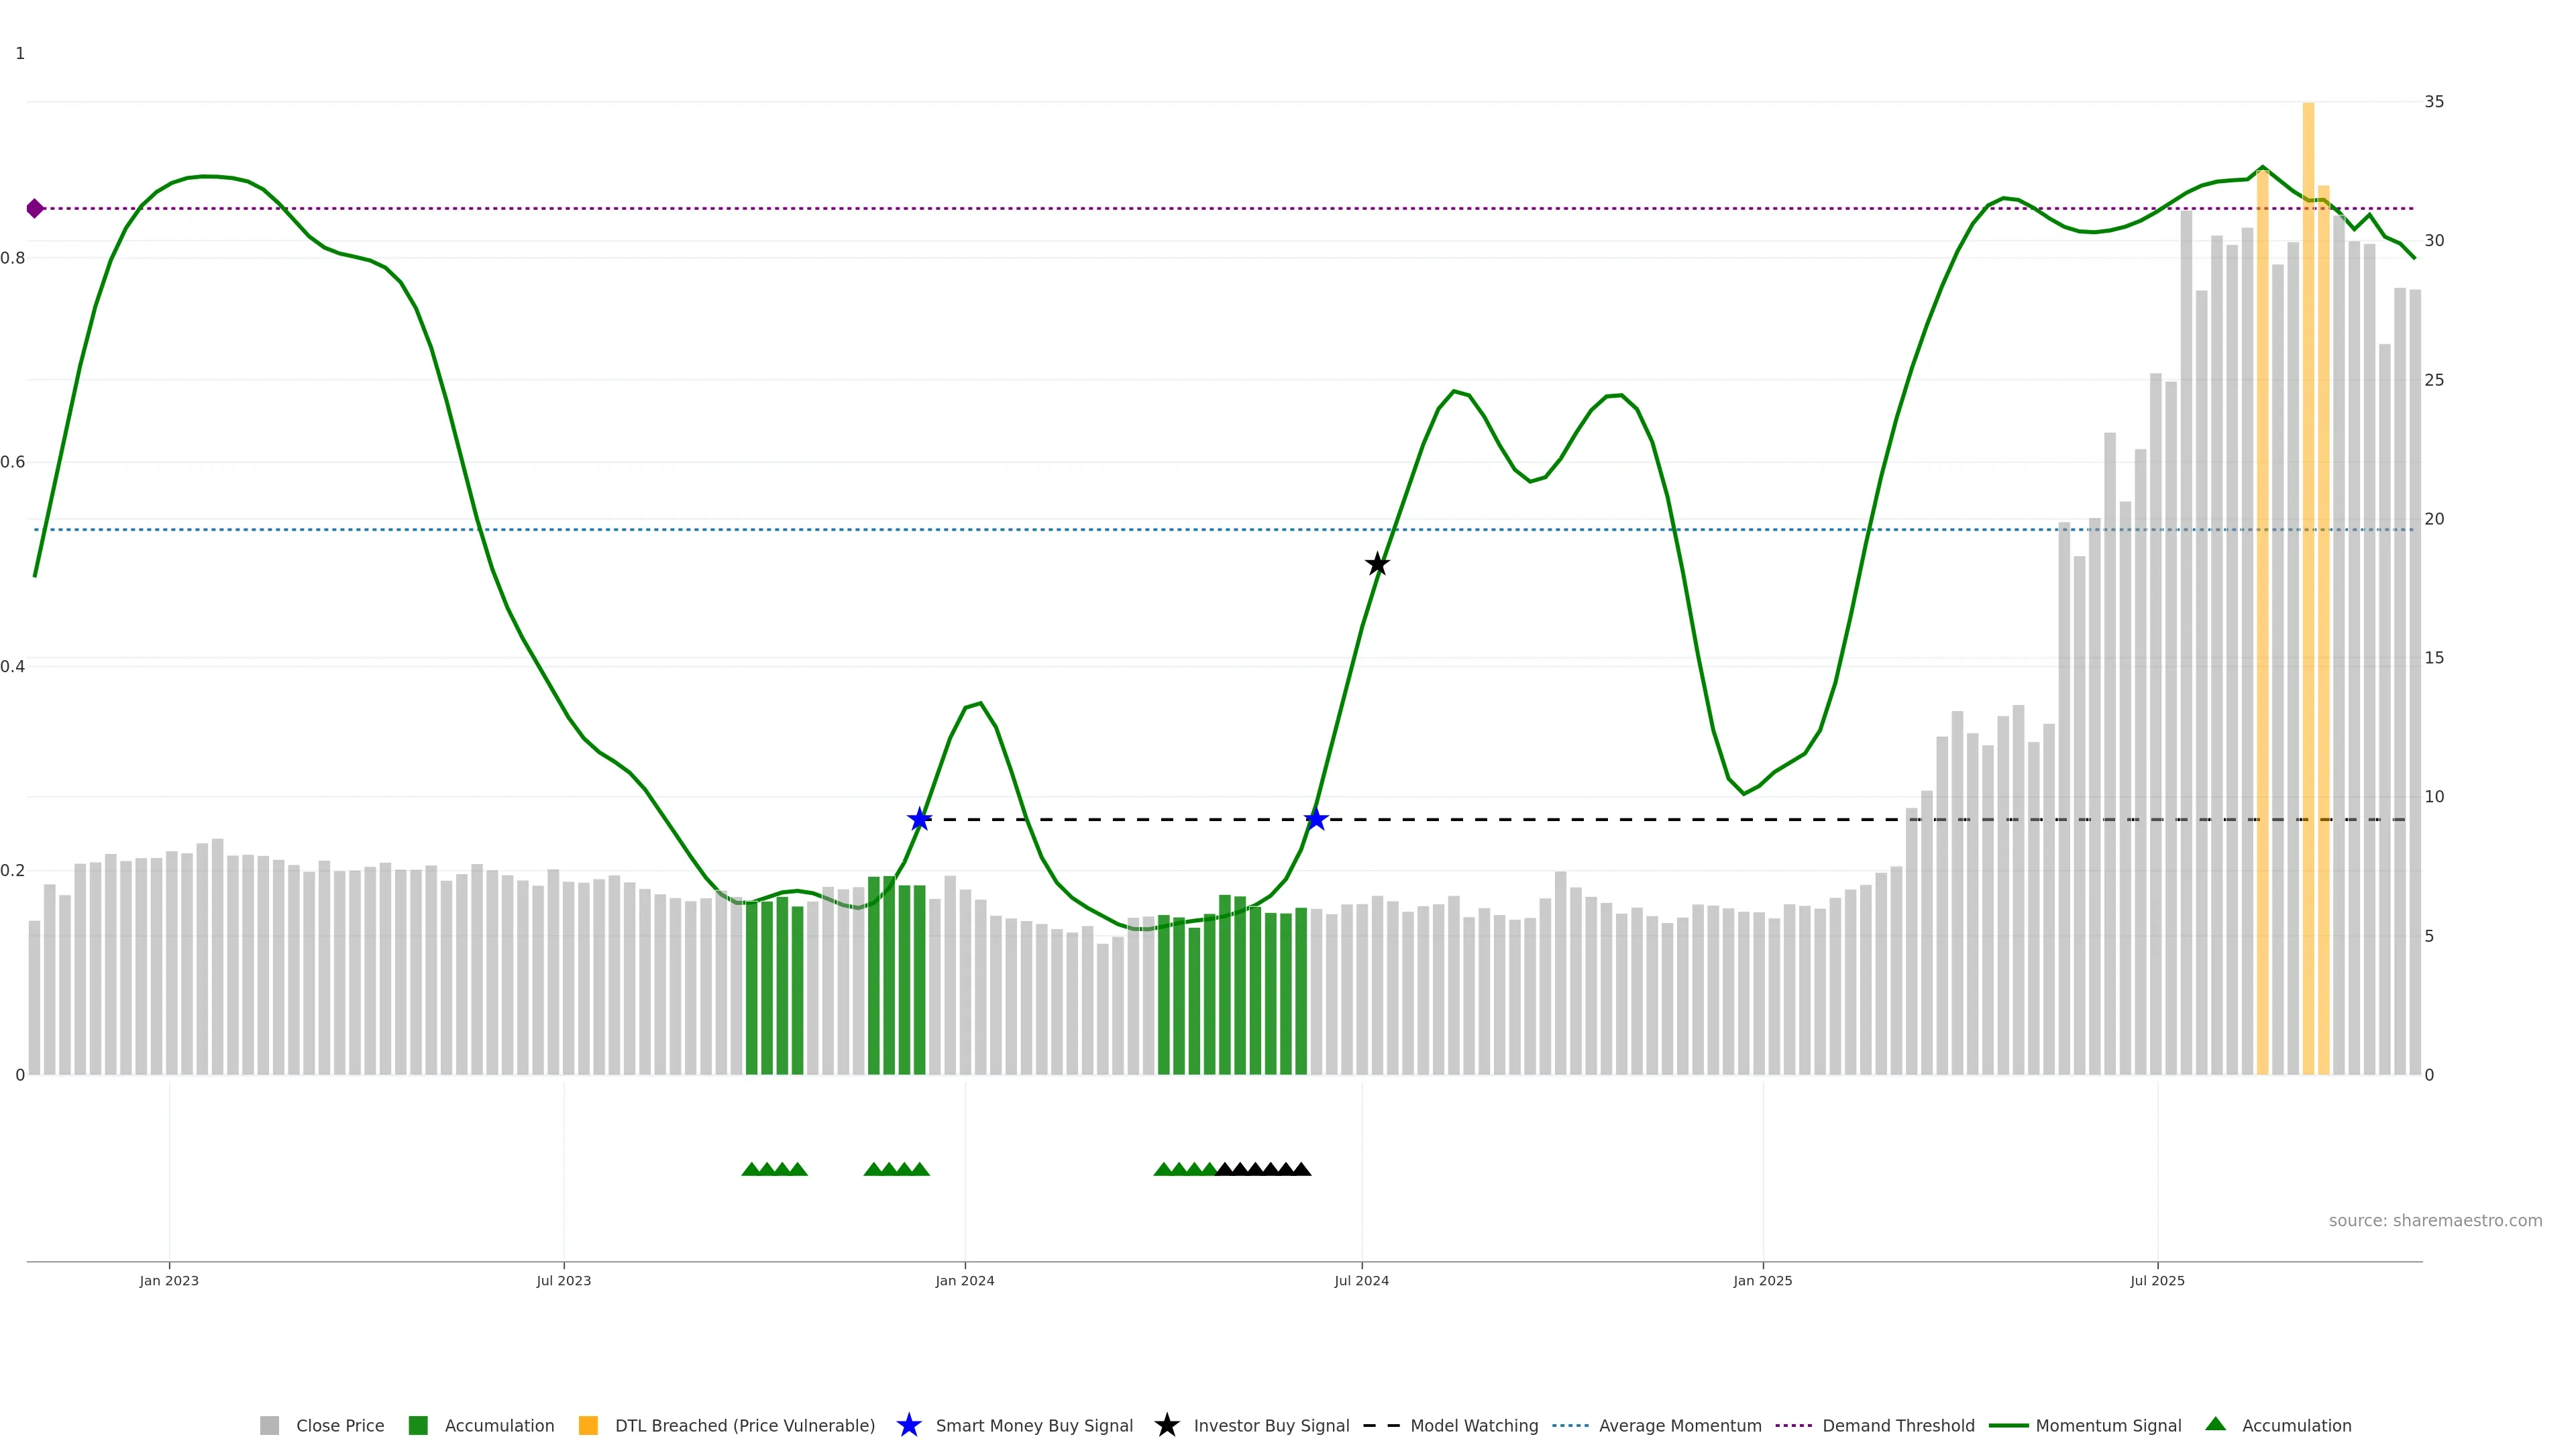Click the Jul 2025 axis label
The width and height of the screenshot is (2576, 1449).
tap(2157, 1280)
